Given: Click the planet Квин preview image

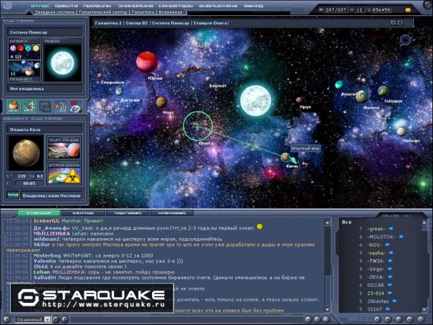Looking at the screenshot, I should click(26, 153).
